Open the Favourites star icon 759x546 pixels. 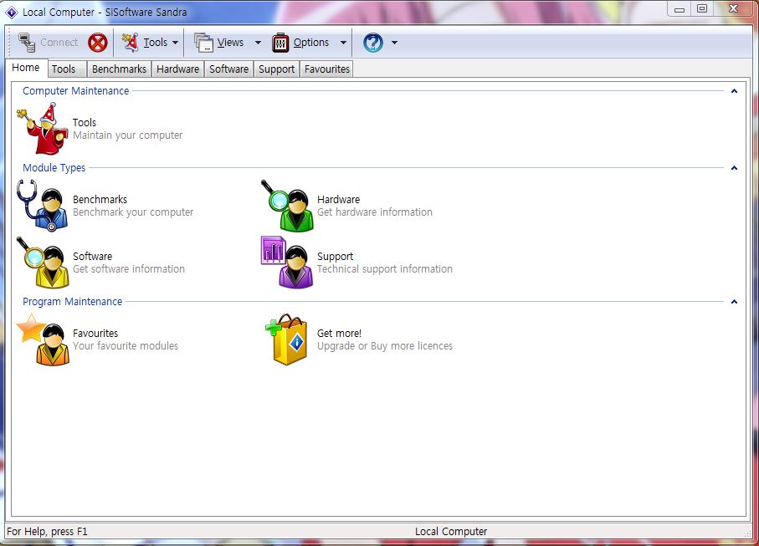43,339
